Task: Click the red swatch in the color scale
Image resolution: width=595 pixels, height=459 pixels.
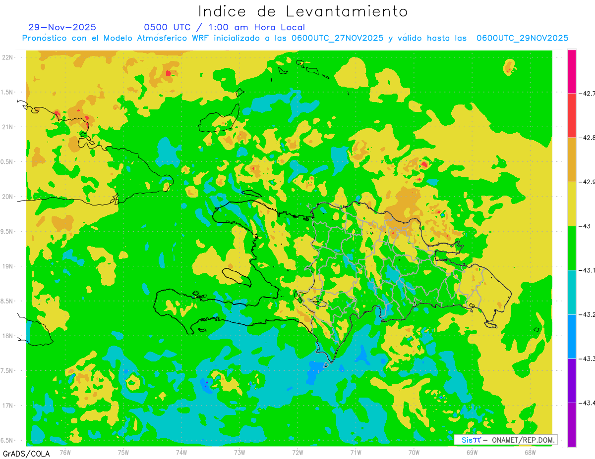Action: tap(572, 115)
